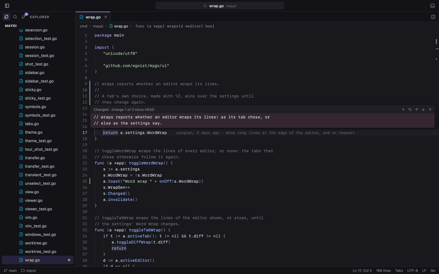The image size is (439, 274).
Task: Open session.go in explorer
Action: pyautogui.click(x=38, y=47)
